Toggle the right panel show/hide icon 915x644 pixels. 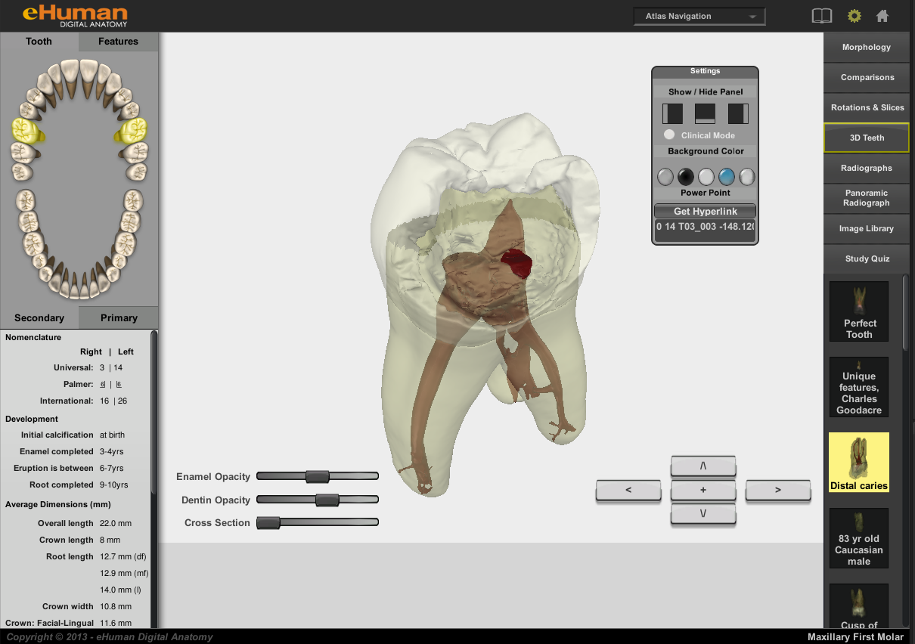[737, 113]
